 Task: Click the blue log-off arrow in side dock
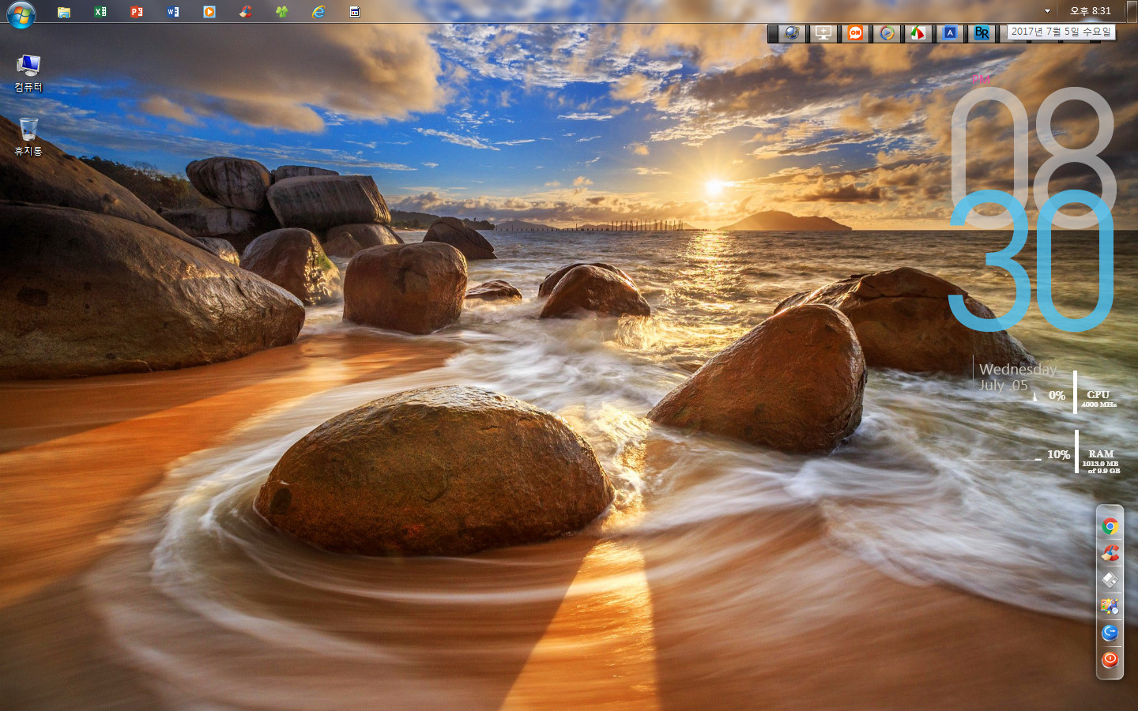(1110, 633)
